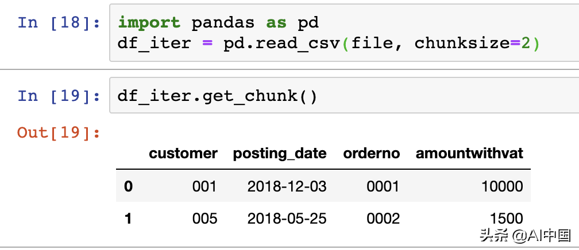Click the date 2018-12-03 cell
The width and height of the screenshot is (579, 250).
click(x=287, y=186)
